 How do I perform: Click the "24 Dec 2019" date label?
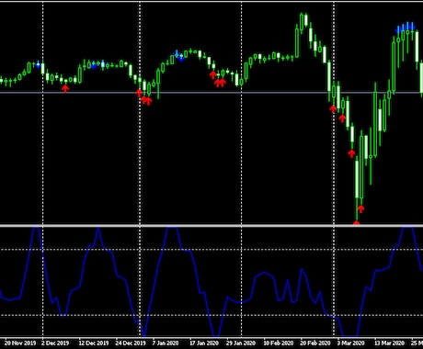pyautogui.click(x=131, y=343)
